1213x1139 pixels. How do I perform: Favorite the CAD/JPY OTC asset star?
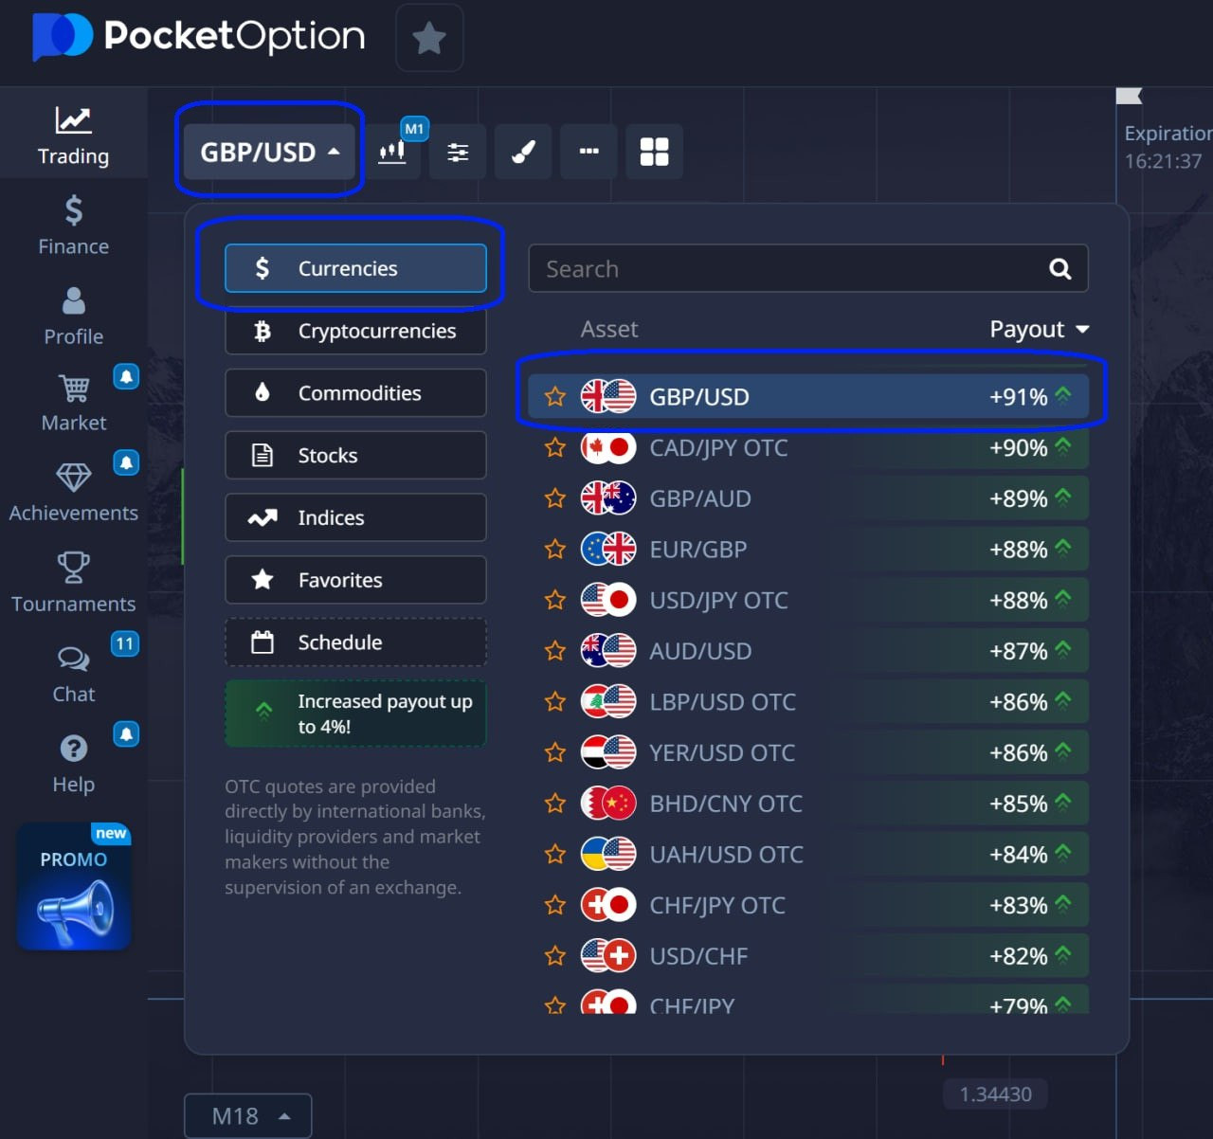[x=555, y=447]
